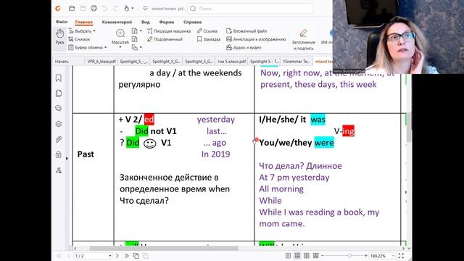Click Аннотация к изображению tool
Image resolution: width=464 pixels, height=261 pixels.
pyautogui.click(x=256, y=39)
